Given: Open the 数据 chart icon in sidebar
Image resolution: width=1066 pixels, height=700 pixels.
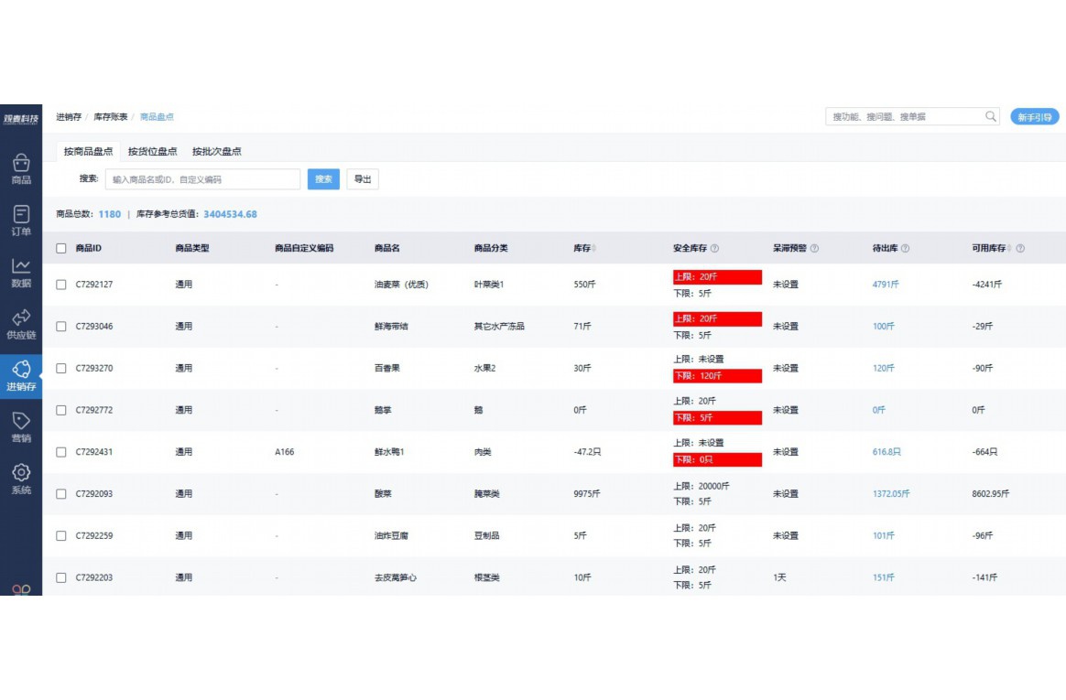Looking at the screenshot, I should (21, 267).
